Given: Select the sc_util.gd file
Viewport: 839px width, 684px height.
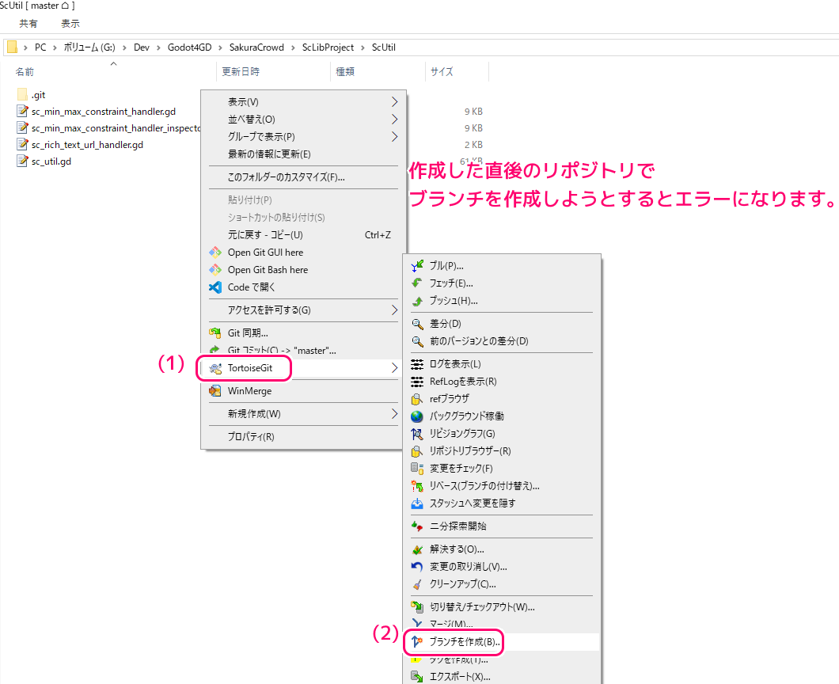Looking at the screenshot, I should (x=51, y=161).
